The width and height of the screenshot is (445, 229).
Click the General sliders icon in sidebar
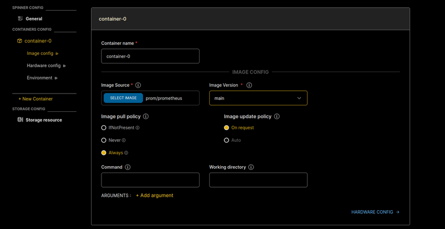[x=20, y=18]
